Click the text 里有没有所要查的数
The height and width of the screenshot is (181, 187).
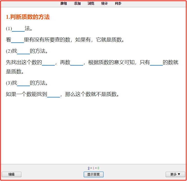pos(47,40)
